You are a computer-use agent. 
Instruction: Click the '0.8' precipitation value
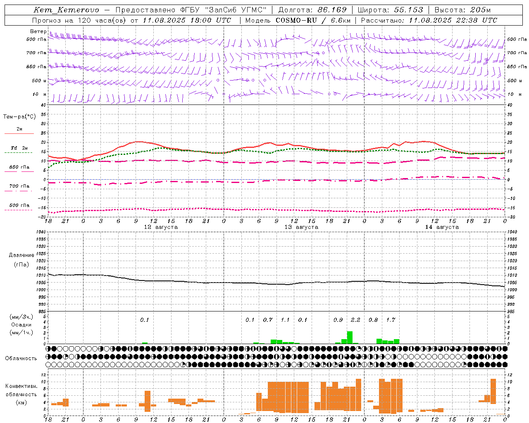click(x=373, y=320)
